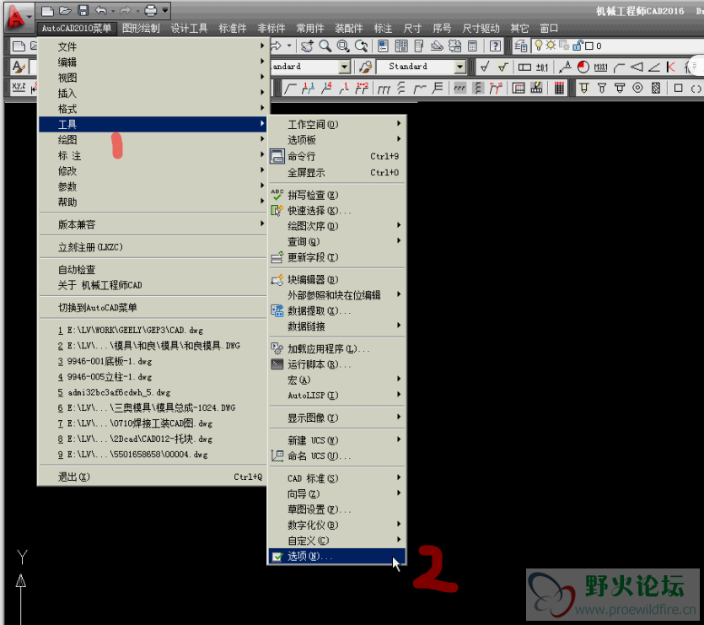This screenshot has width=704, height=625.
Task: Click the leader with red 14 icon
Action: [x=326, y=88]
